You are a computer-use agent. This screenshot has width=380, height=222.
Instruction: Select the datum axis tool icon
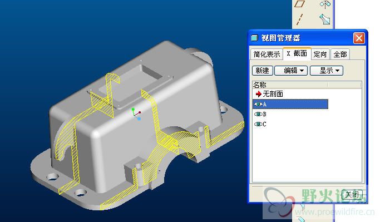tap(300, 19)
